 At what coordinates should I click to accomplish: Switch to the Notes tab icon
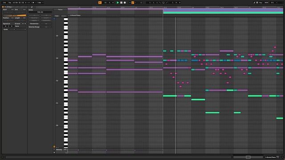pos(32,7)
